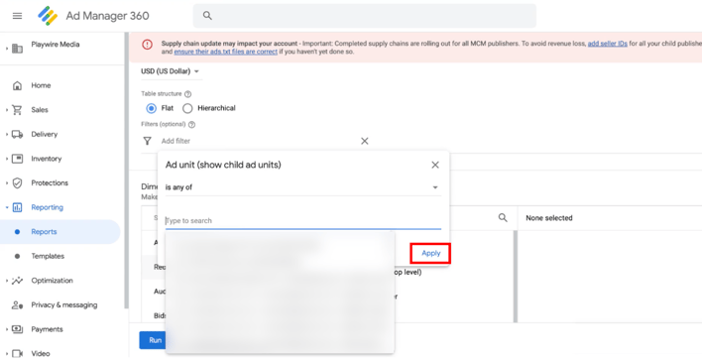Click the dimensions search magnifier icon

(503, 217)
